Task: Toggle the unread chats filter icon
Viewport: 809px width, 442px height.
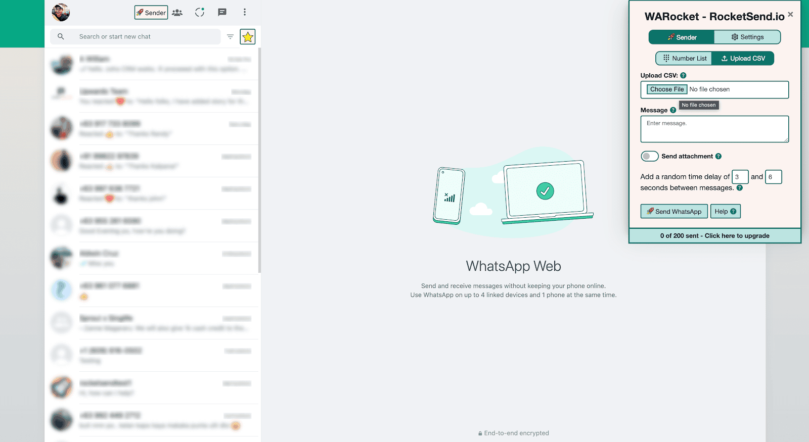Action: tap(230, 36)
